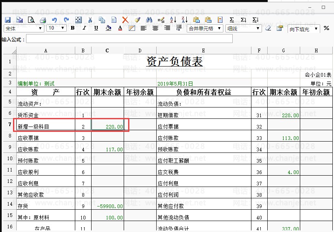Align text left
The height and width of the screenshot is (232, 334).
(144, 28)
